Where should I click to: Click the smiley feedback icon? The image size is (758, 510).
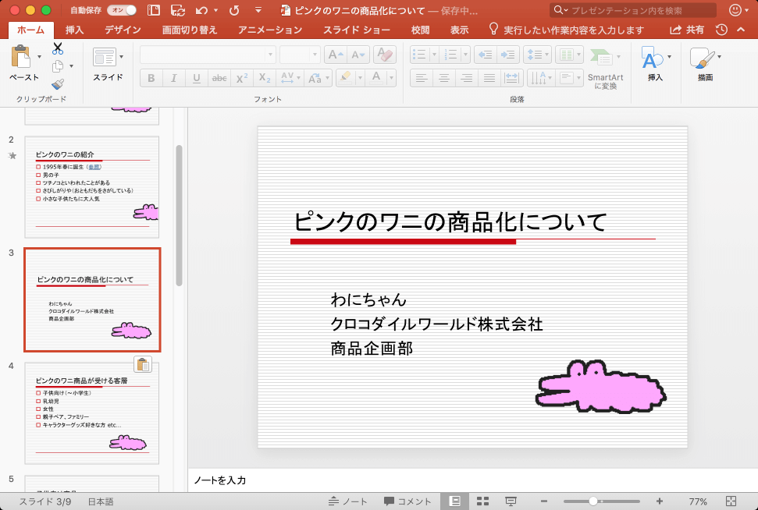click(735, 10)
